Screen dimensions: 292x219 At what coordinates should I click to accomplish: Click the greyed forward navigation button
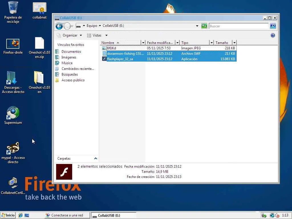click(67, 26)
